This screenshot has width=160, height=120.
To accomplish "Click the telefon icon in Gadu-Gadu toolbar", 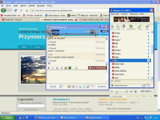I will click(x=140, y=27).
